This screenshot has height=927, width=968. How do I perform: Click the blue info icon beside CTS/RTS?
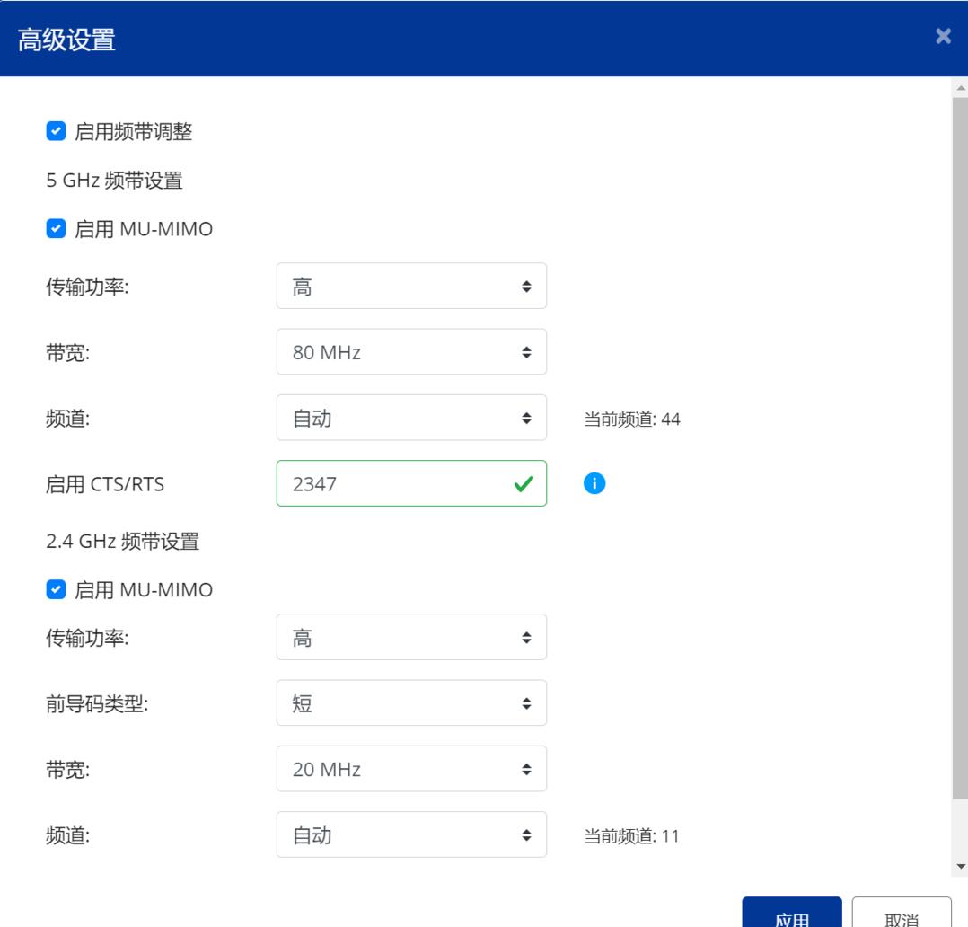pyautogui.click(x=594, y=483)
